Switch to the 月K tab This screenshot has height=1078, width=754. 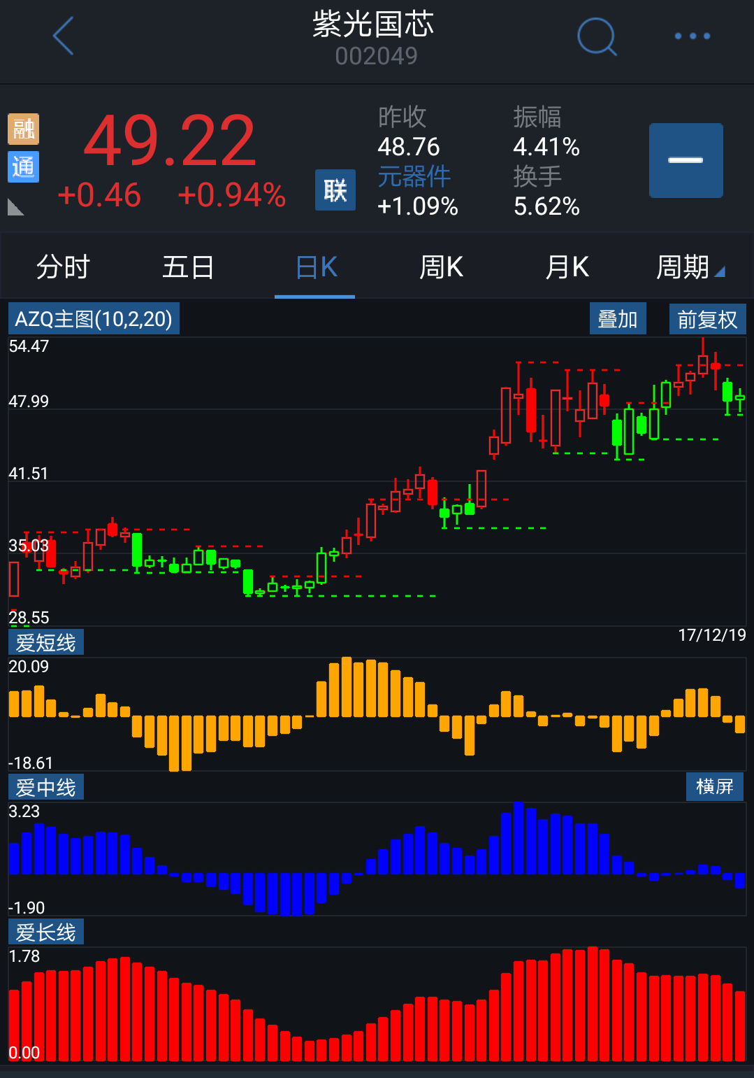pos(567,267)
